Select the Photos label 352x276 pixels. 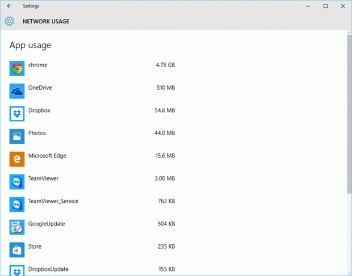coord(37,133)
